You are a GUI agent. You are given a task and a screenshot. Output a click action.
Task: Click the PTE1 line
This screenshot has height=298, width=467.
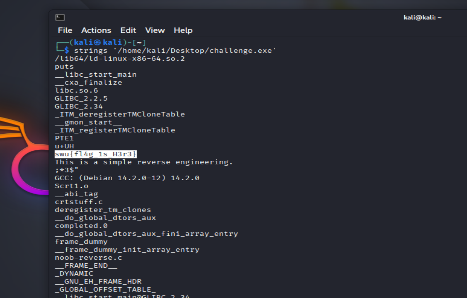[x=64, y=138]
